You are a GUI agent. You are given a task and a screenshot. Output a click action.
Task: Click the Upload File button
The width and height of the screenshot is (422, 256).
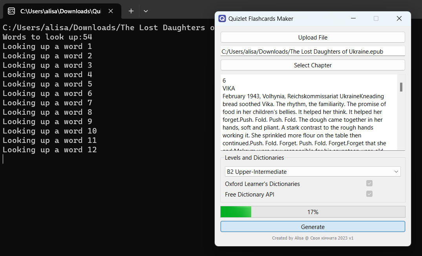click(x=313, y=37)
